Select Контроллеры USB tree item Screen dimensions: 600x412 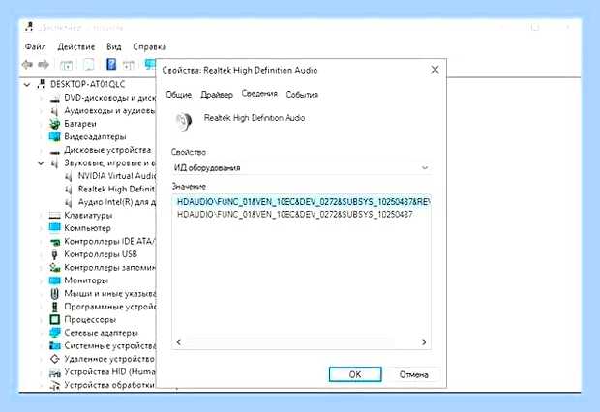(101, 254)
